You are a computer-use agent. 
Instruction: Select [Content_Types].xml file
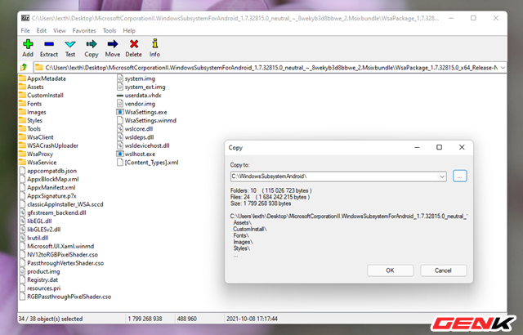[x=147, y=163]
